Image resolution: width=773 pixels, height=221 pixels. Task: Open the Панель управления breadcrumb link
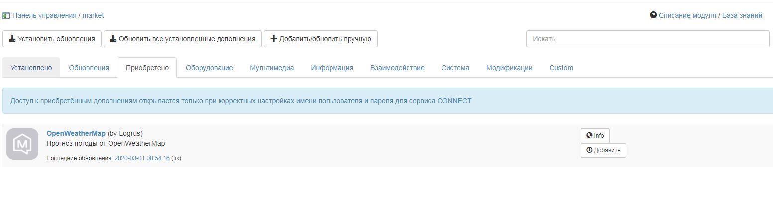point(44,15)
